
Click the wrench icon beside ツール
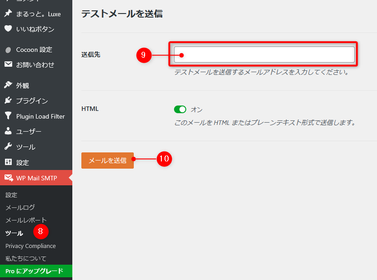click(x=8, y=146)
